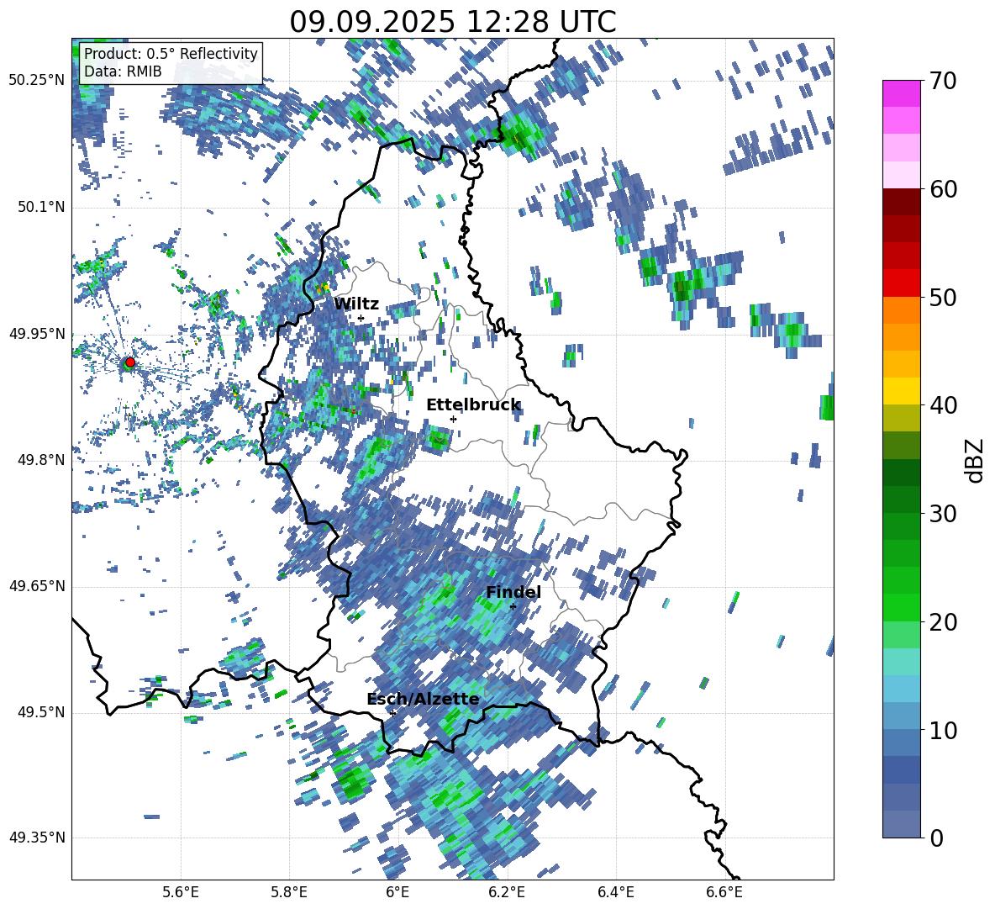Click the red radar site marker
Screen dimensions: 995x909
point(130,362)
